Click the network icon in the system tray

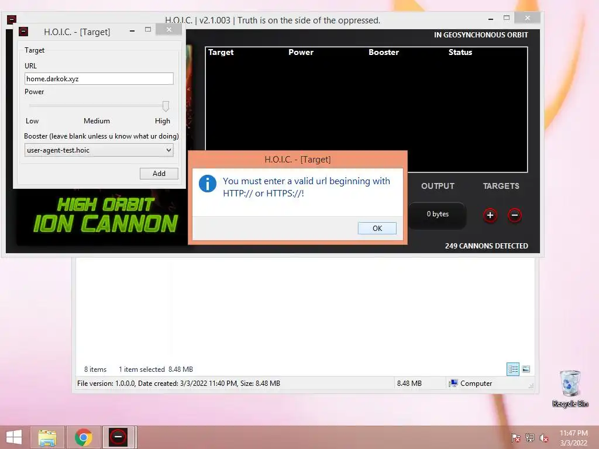(529, 438)
